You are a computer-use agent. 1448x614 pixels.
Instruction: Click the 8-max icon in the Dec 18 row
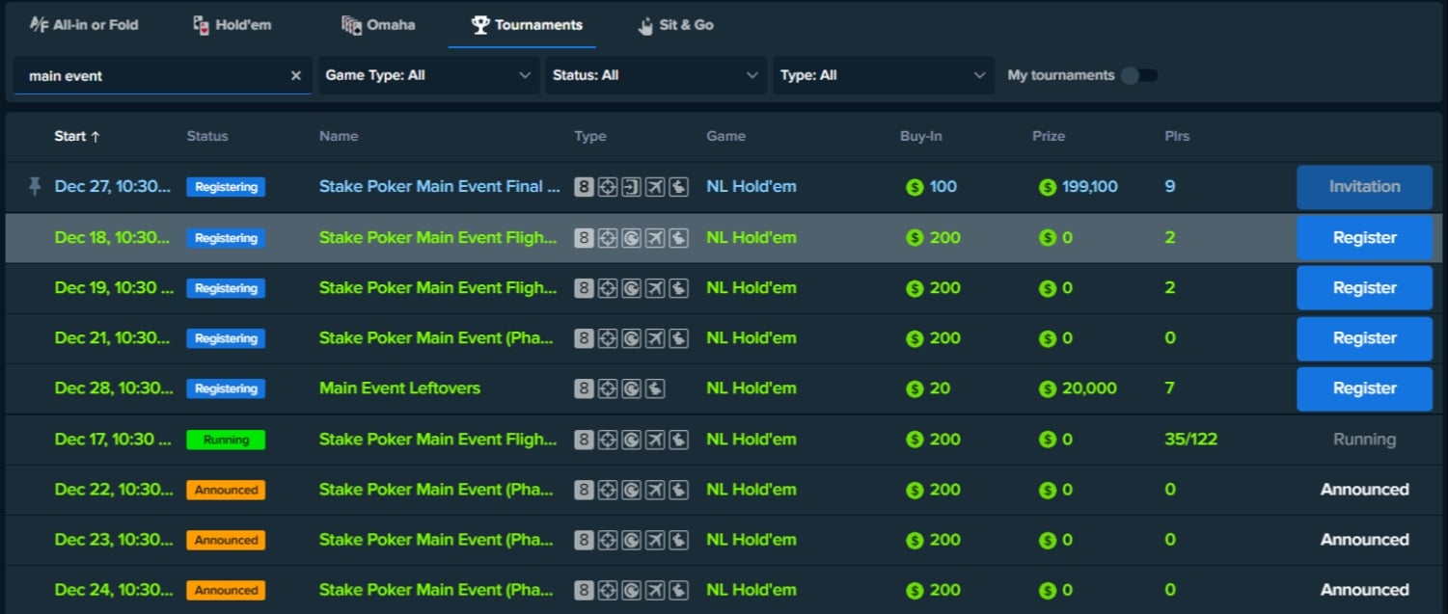coord(584,238)
